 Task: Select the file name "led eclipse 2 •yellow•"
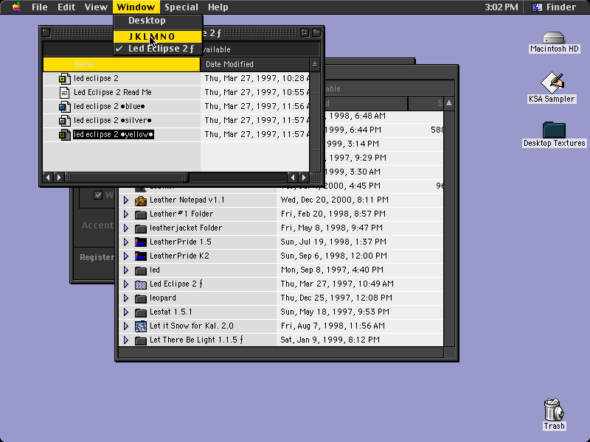(114, 135)
